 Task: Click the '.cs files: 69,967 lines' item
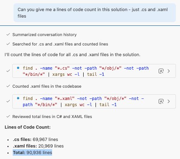pyautogui.click(x=35, y=139)
